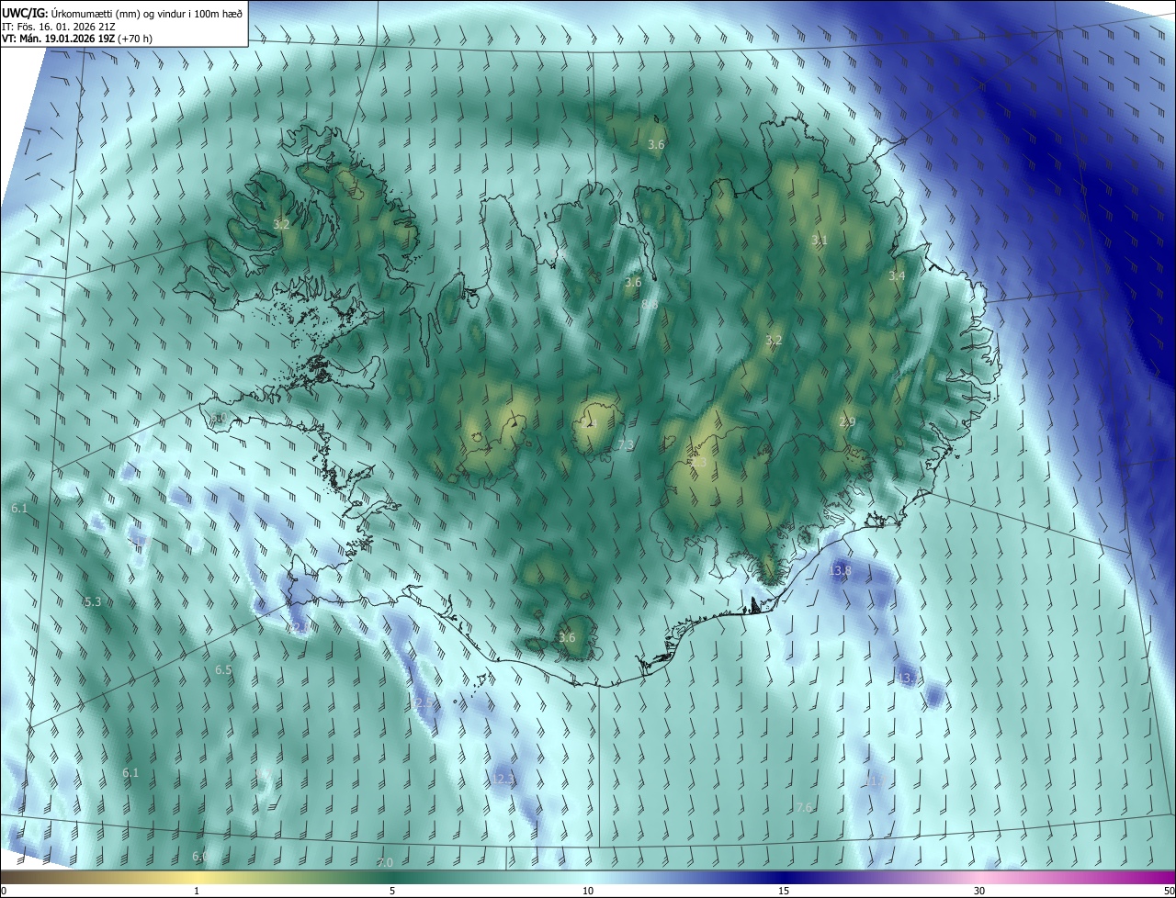This screenshot has height=898, width=1176.
Task: Click the IT: Fös. 16. 01. 2026 21Z line
Action: point(58,26)
